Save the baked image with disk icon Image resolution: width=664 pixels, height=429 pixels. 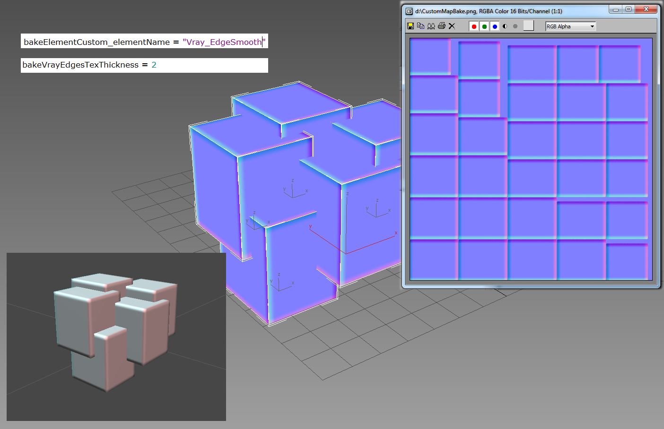tap(411, 26)
